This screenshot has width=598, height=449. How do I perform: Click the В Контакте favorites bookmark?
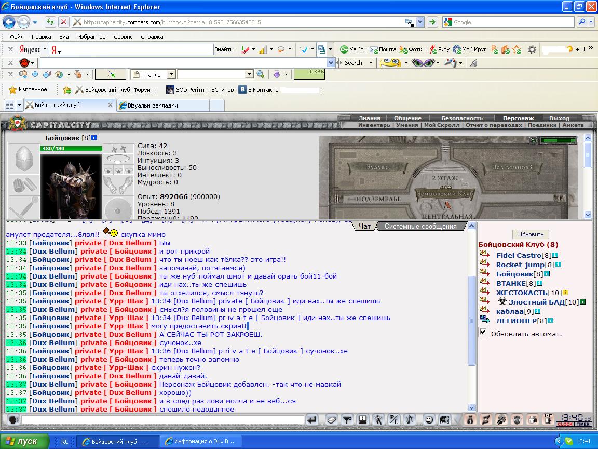click(x=259, y=90)
